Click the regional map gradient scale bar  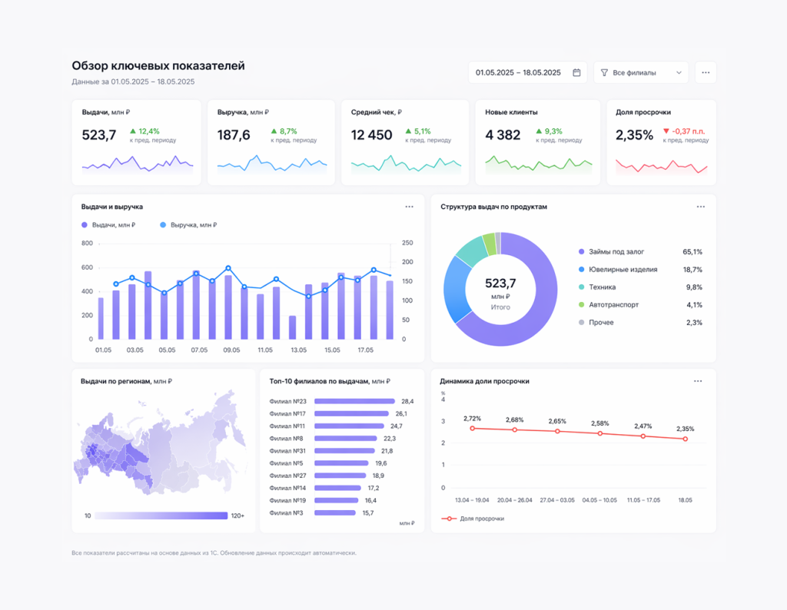(161, 516)
